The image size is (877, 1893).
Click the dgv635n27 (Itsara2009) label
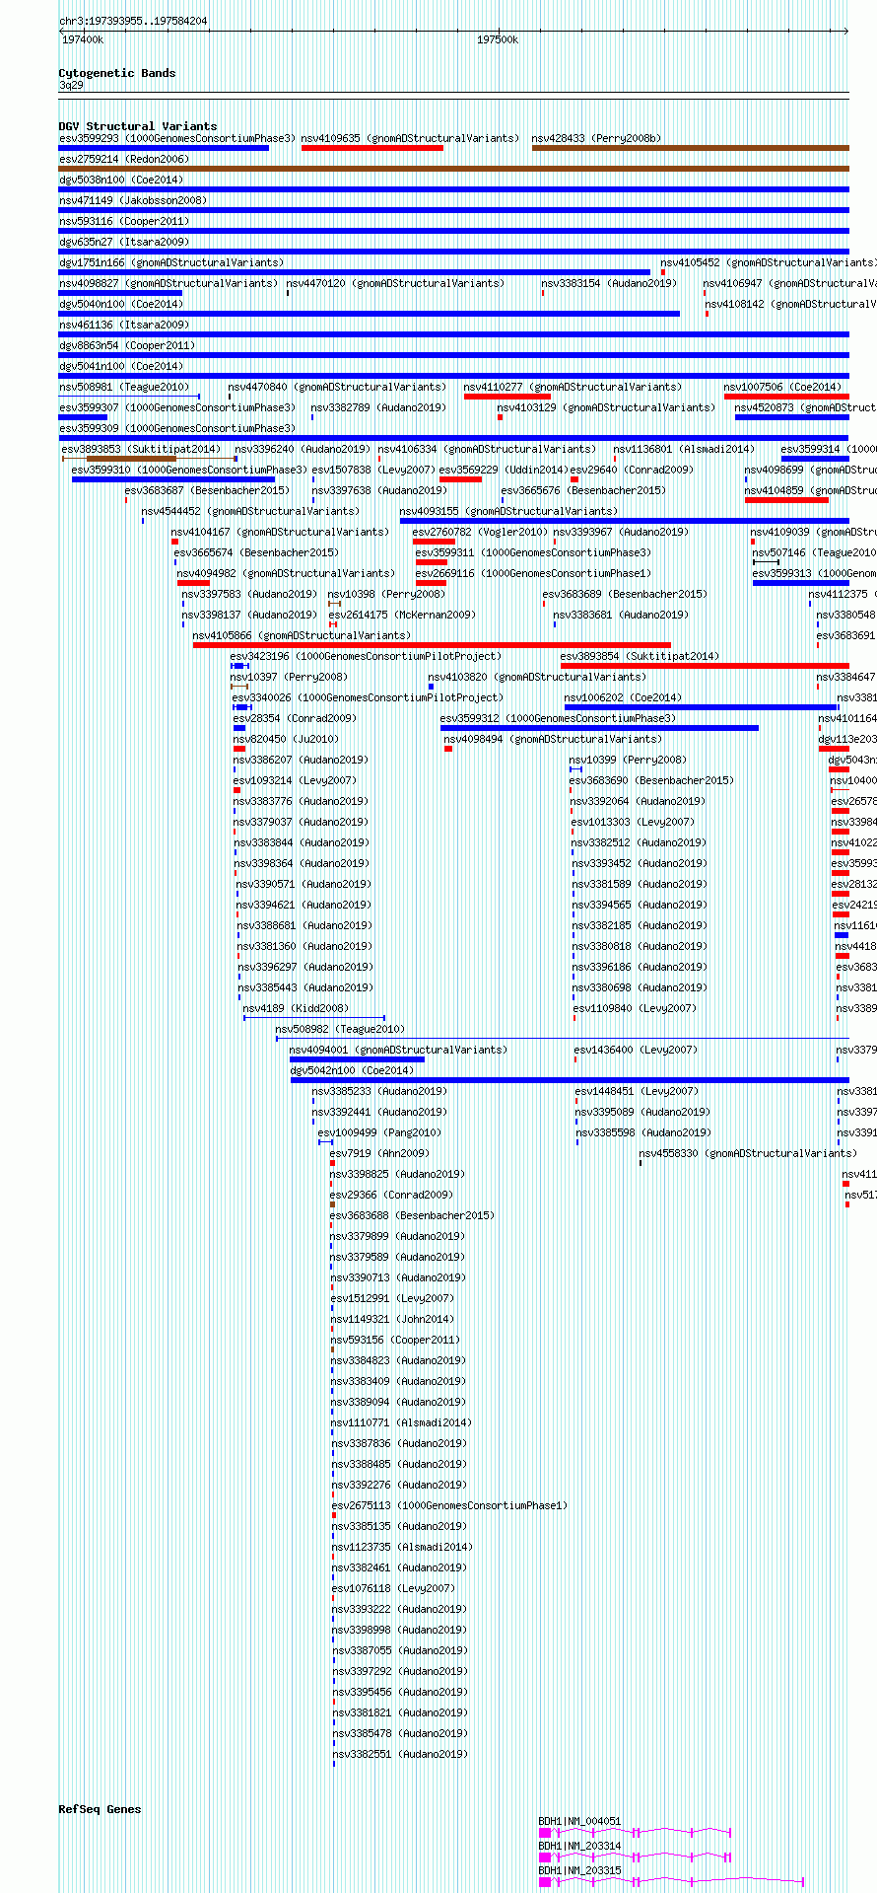(x=124, y=243)
